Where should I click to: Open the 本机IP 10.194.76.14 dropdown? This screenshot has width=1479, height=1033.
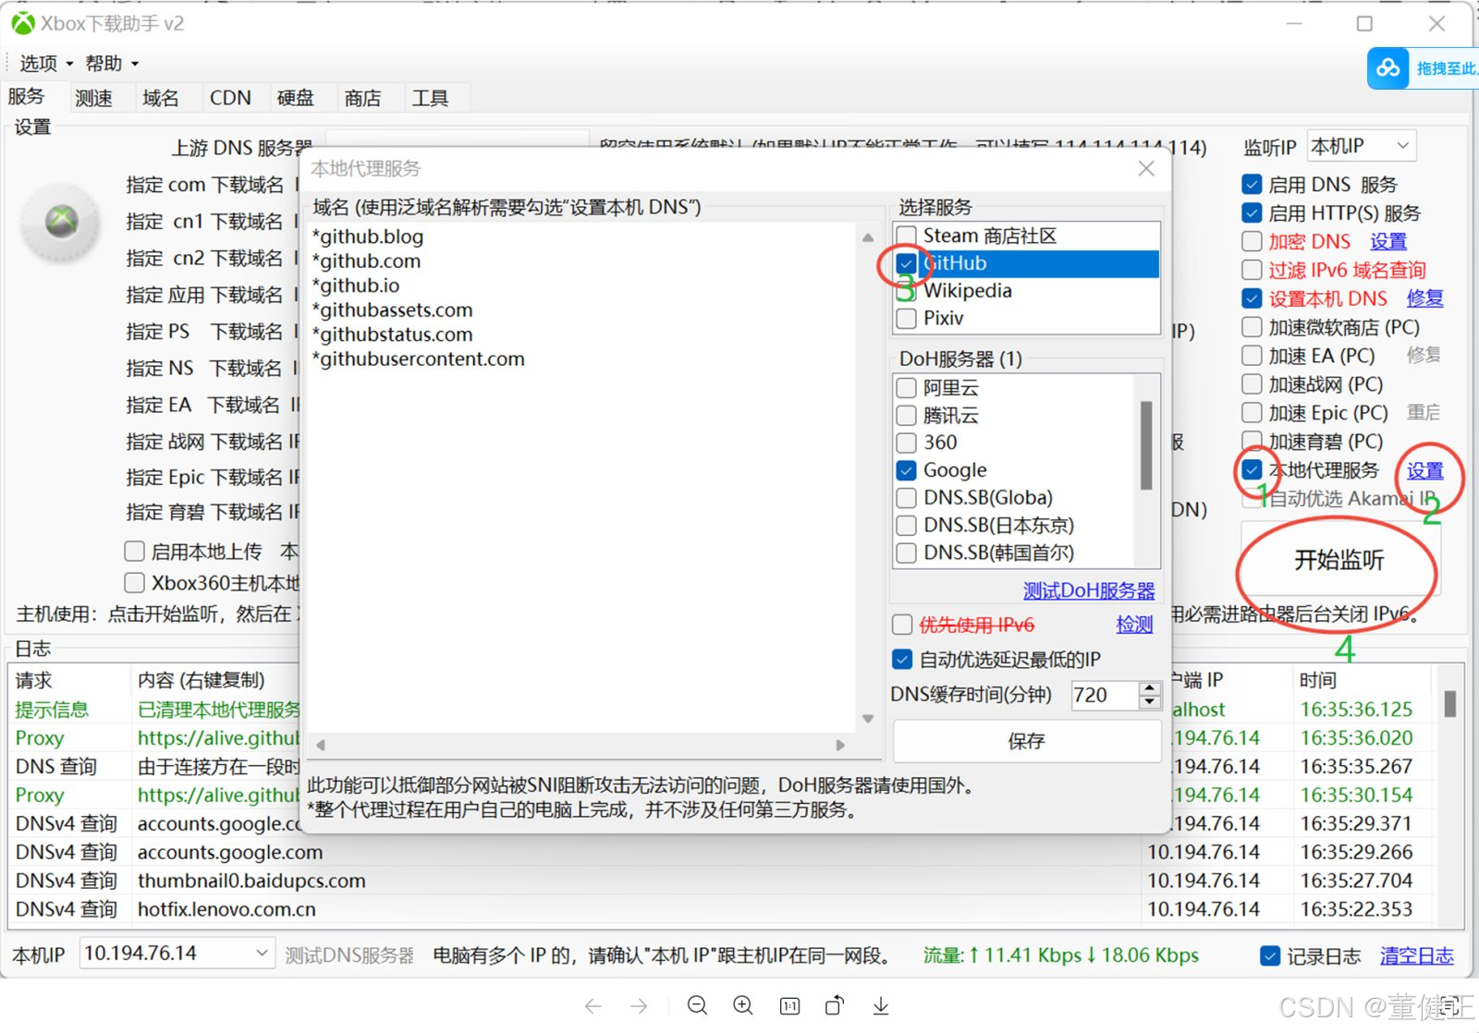(x=177, y=953)
